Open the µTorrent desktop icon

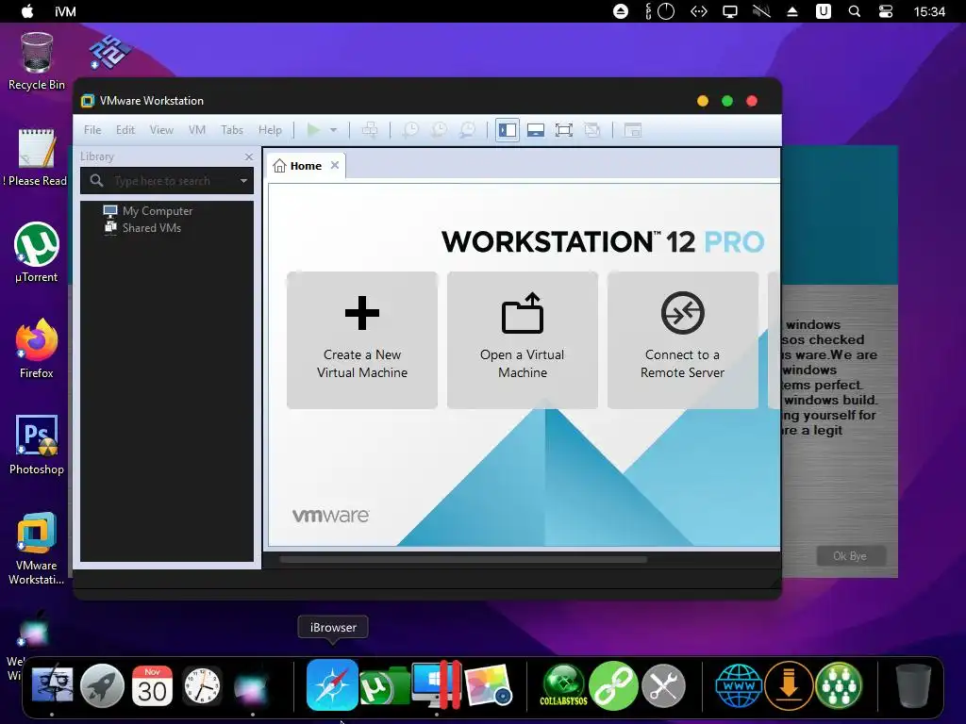click(37, 253)
